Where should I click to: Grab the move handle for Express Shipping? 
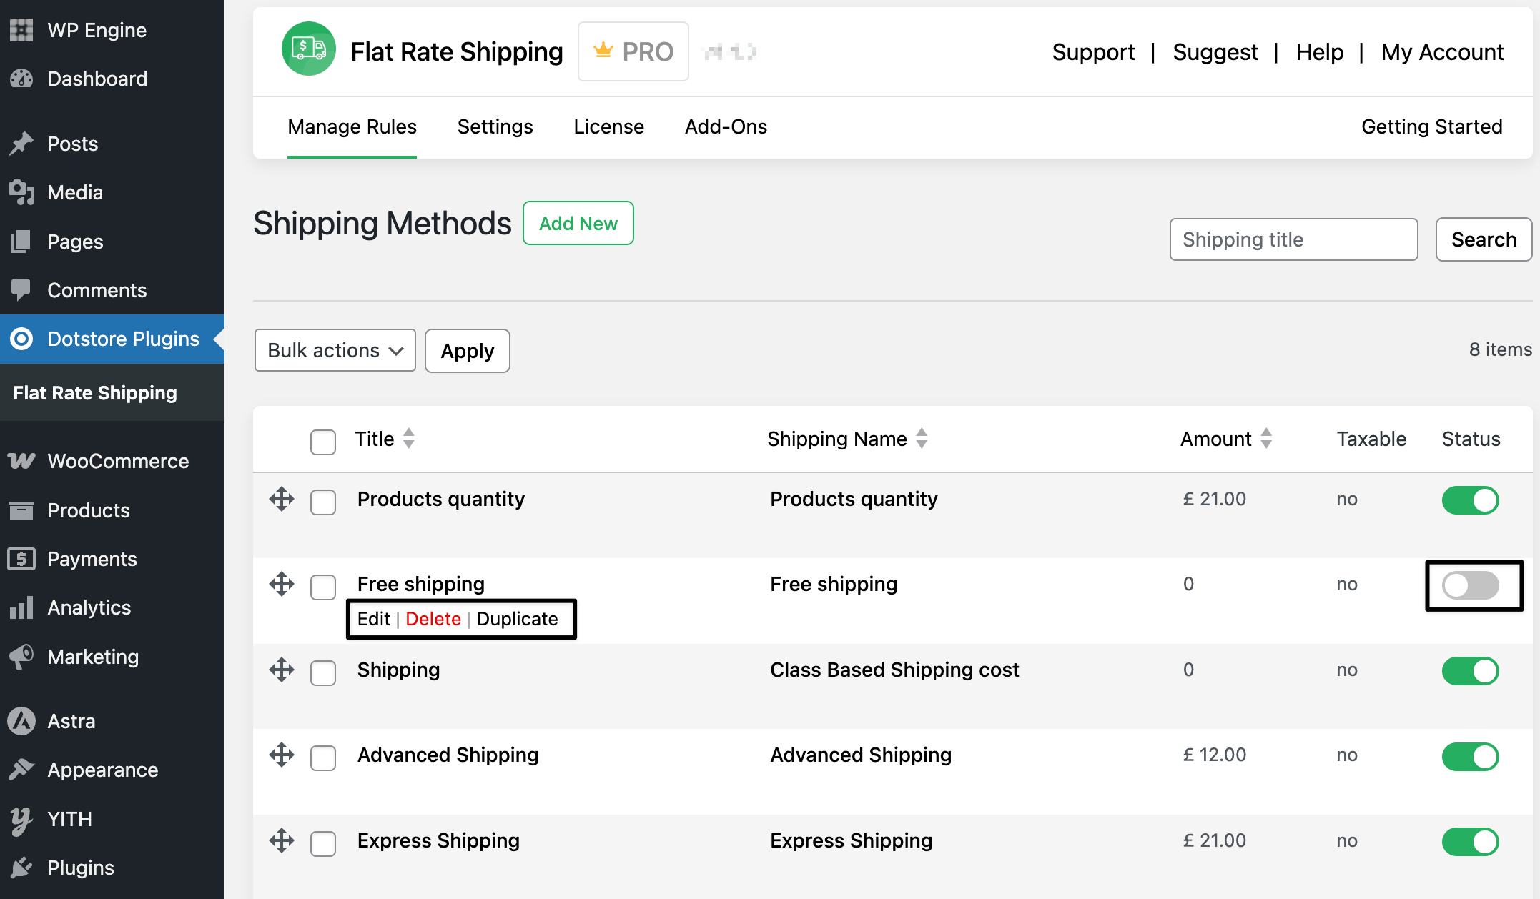[x=282, y=840]
